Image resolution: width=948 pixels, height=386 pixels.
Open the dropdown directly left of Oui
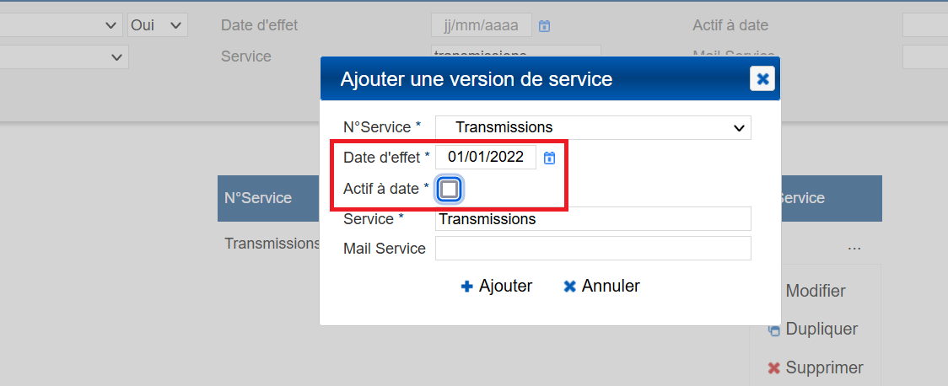[x=59, y=25]
